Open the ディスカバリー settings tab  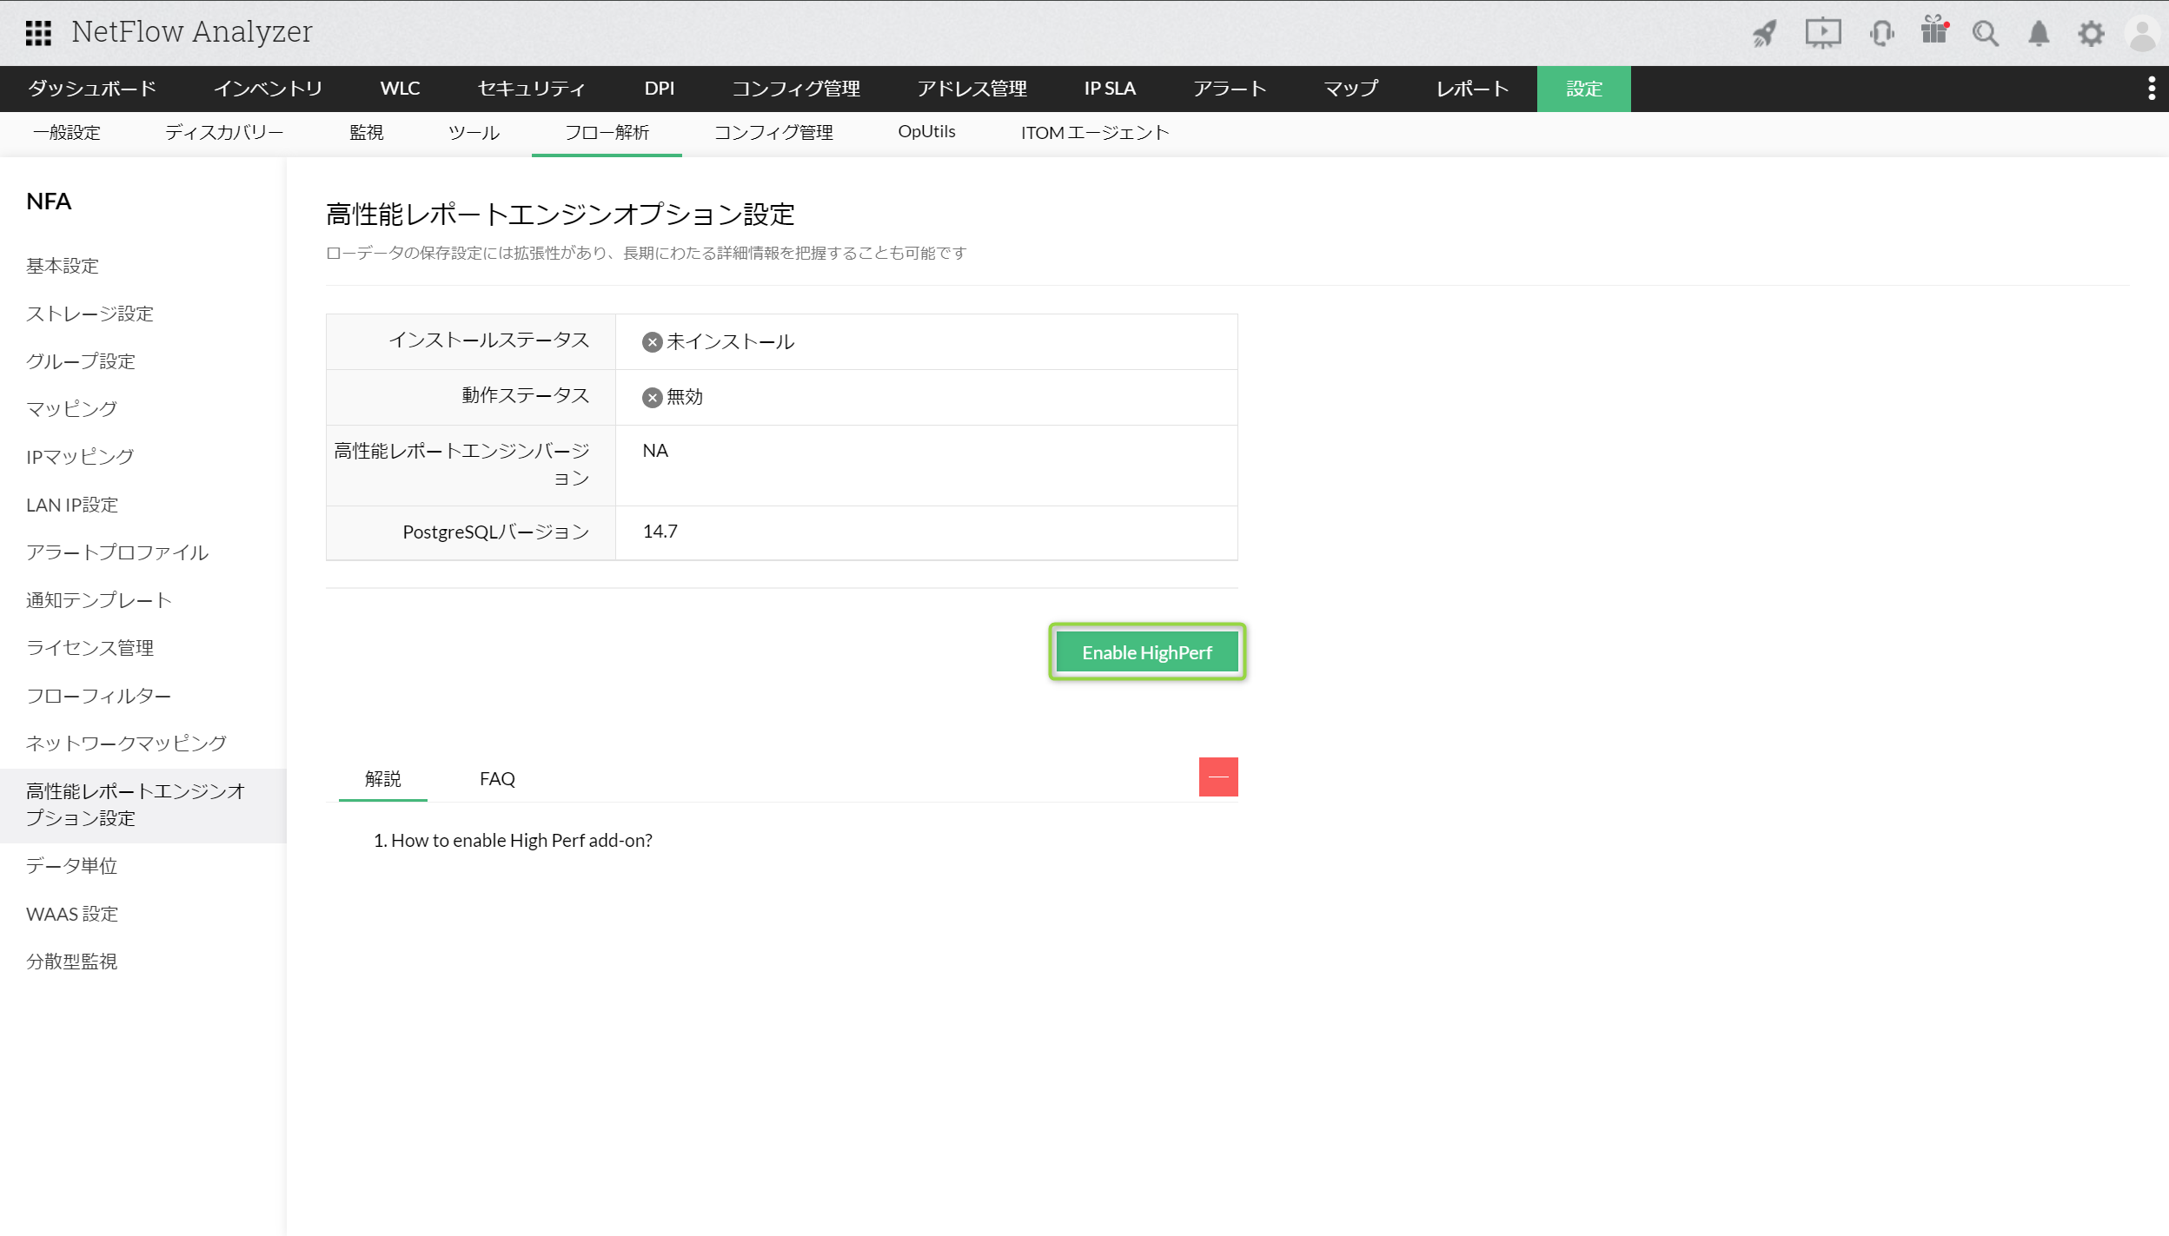click(x=224, y=132)
